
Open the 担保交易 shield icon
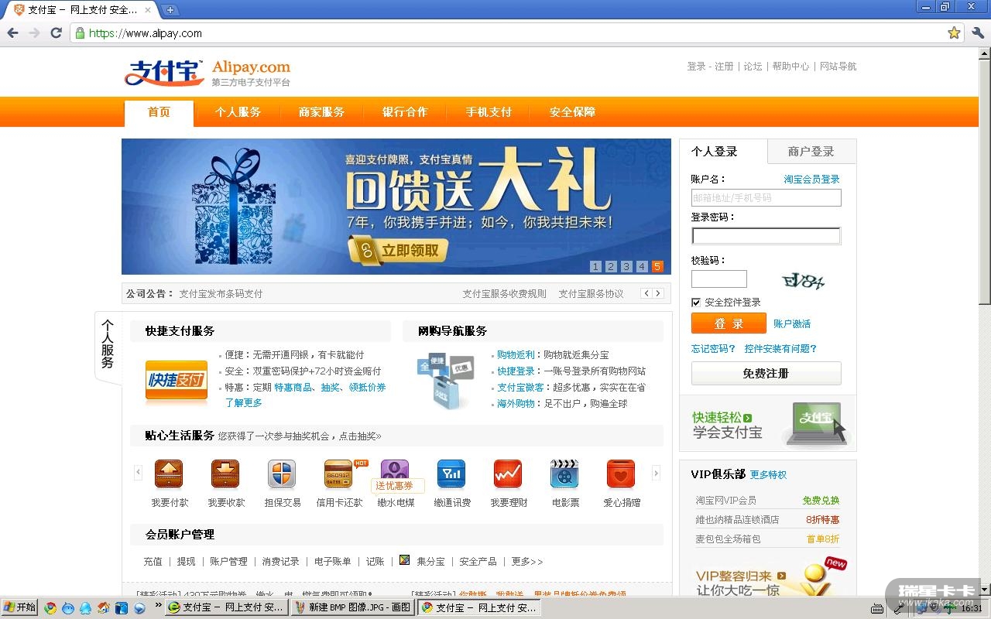(282, 474)
